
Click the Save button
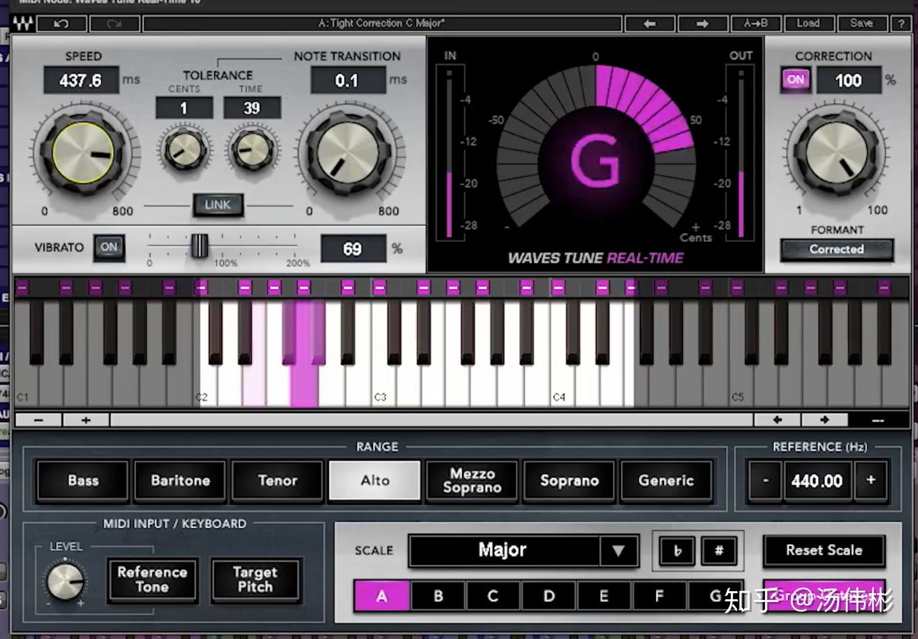point(861,24)
